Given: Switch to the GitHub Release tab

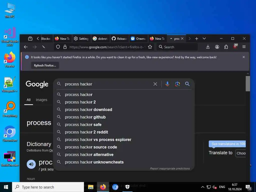Looking at the screenshot, I should click(x=119, y=39).
